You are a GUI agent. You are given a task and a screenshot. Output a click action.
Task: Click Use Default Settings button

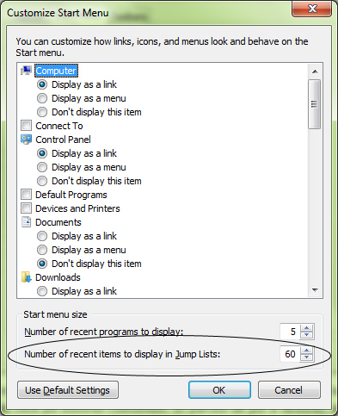[68, 390]
